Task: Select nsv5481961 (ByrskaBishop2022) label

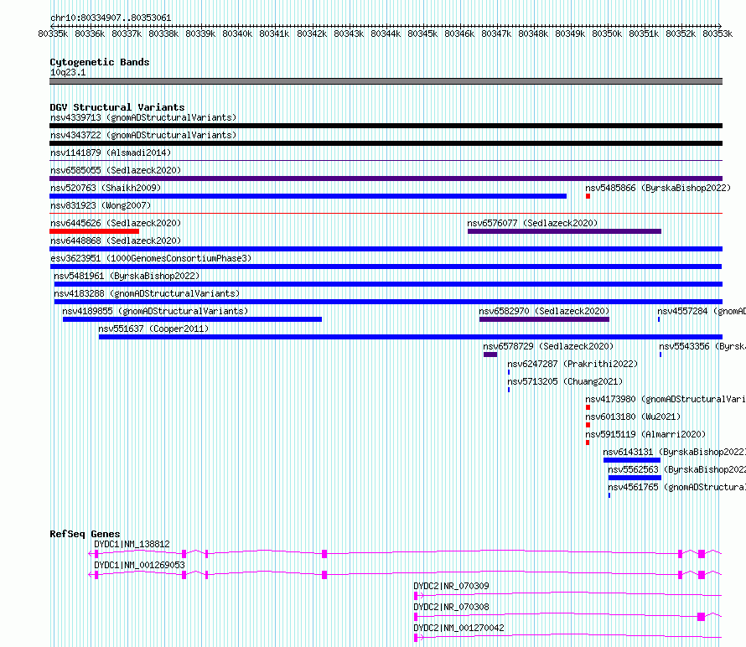Action: [x=127, y=276]
